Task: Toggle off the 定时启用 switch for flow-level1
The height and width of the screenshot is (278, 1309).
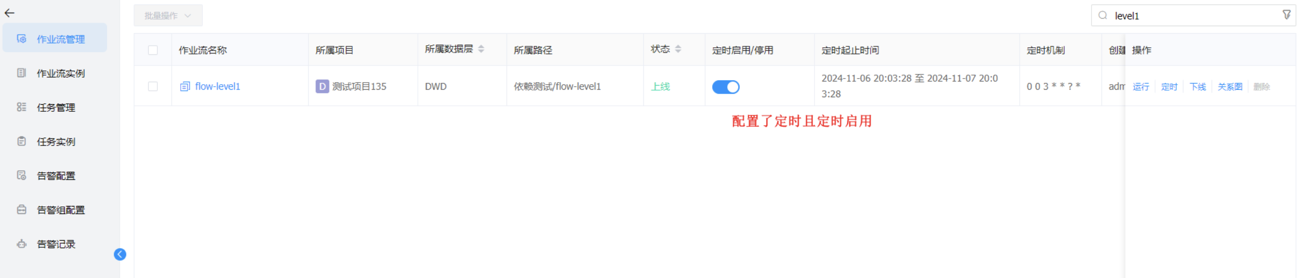Action: pos(726,87)
